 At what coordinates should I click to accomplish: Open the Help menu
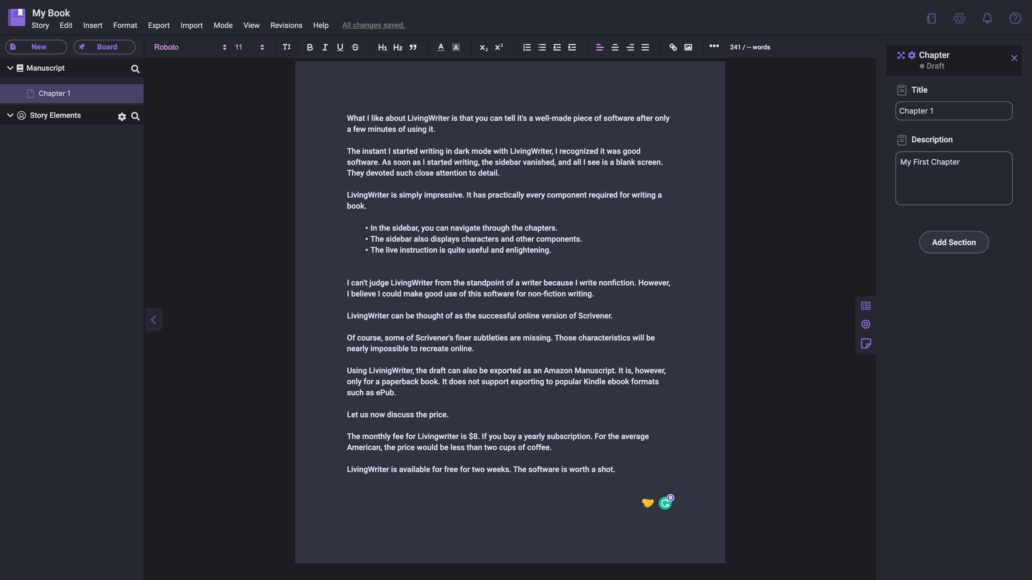tap(321, 25)
